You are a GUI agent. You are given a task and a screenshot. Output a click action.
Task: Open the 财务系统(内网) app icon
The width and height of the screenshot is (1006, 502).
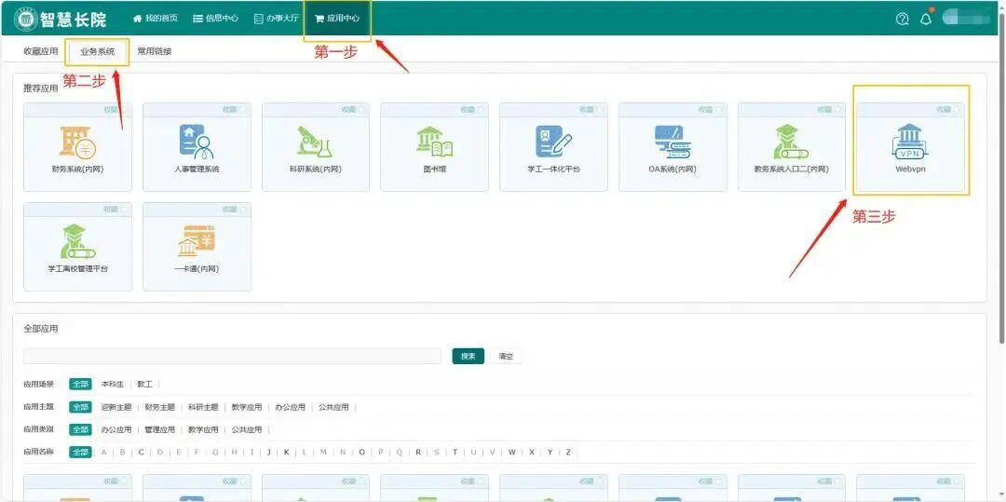tap(77, 142)
